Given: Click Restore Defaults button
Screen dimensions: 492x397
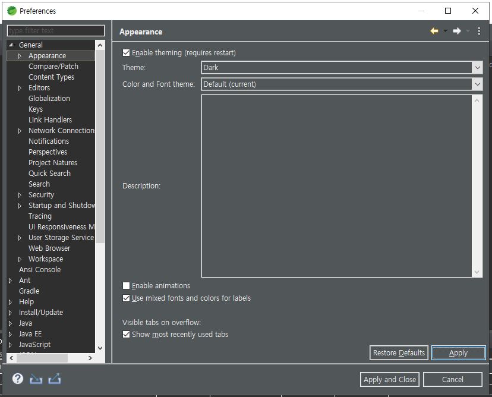Looking at the screenshot, I should (399, 353).
